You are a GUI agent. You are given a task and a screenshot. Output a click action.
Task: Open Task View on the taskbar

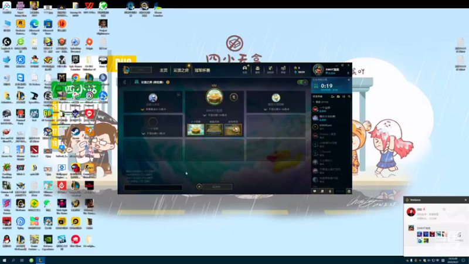tap(22, 260)
